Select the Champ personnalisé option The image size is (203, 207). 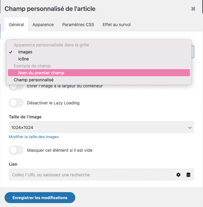point(33,80)
